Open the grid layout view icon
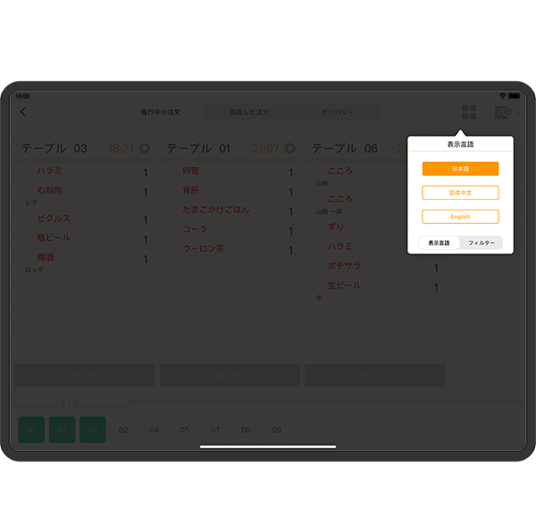This screenshot has height=508, width=536. coord(469,112)
